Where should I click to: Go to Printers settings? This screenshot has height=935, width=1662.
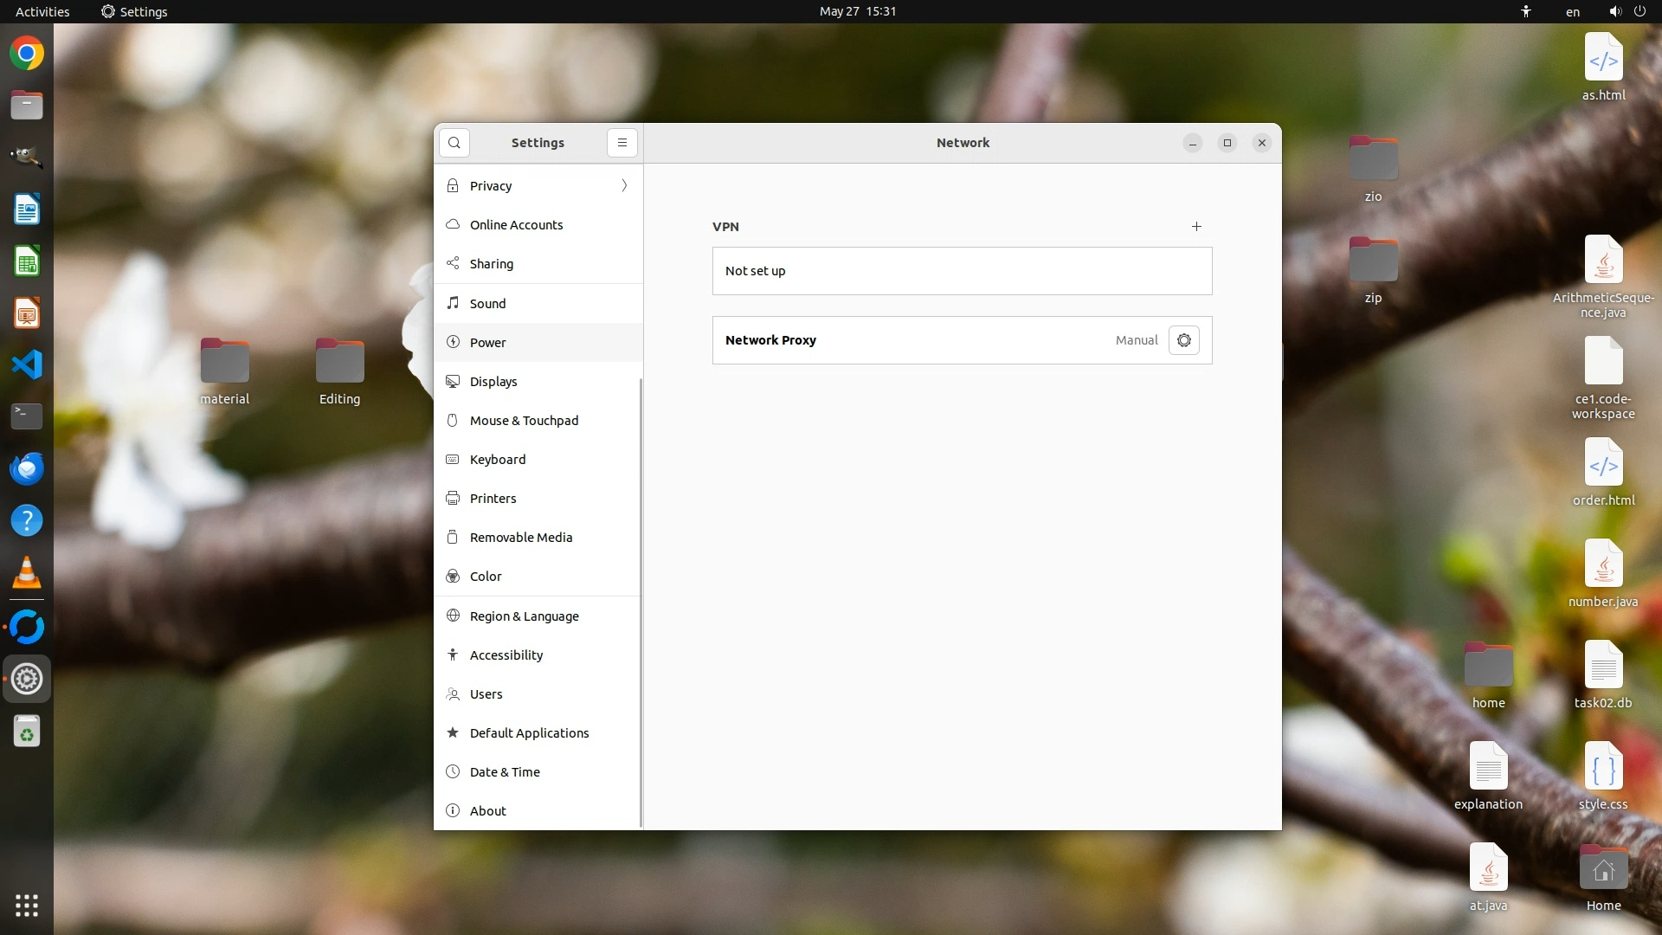pos(493,499)
